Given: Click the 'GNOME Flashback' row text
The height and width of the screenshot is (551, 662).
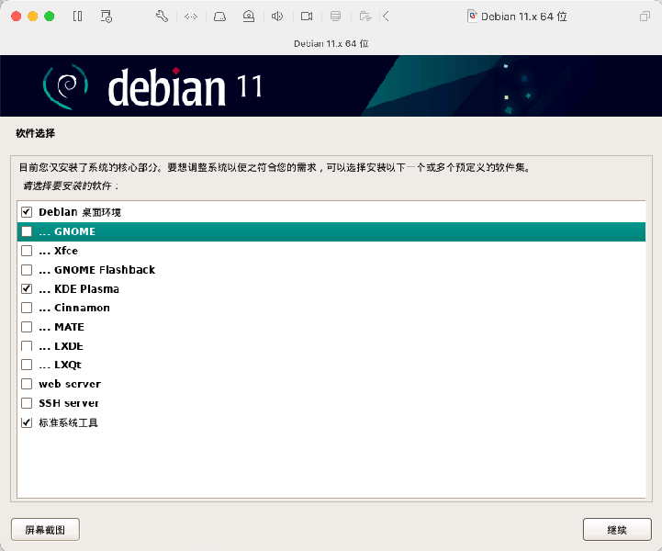Looking at the screenshot, I should pyautogui.click(x=105, y=270).
